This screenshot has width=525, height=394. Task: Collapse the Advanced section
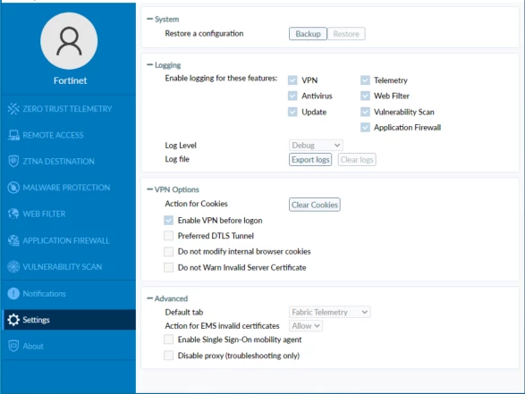(149, 298)
